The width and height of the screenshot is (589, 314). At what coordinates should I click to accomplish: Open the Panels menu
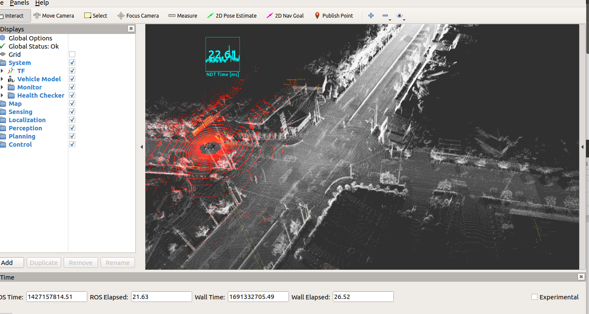19,3
